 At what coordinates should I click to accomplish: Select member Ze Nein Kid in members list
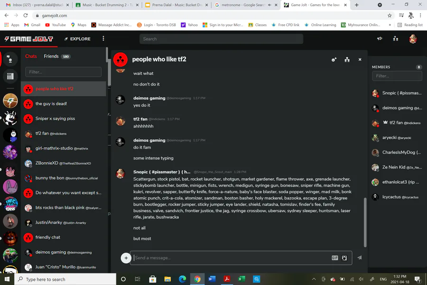(397, 167)
